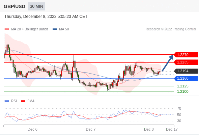Click the 1.2125 support level label

pyautogui.click(x=183, y=86)
